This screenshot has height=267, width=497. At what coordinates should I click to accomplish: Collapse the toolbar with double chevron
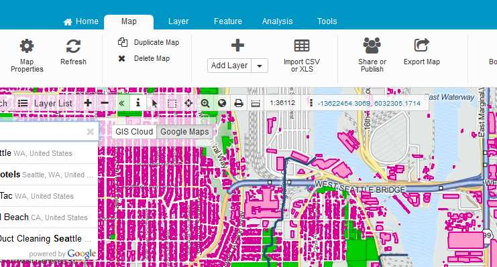121,103
